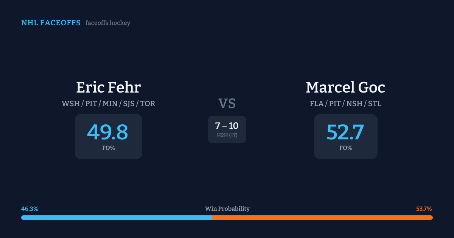This screenshot has height=238, width=454.
Task: Click the 53.7% win probability value
Action: 424,209
